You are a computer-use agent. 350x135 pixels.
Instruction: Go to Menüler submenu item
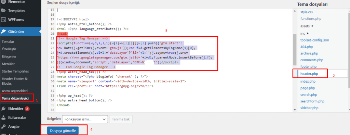[x=8, y=64]
